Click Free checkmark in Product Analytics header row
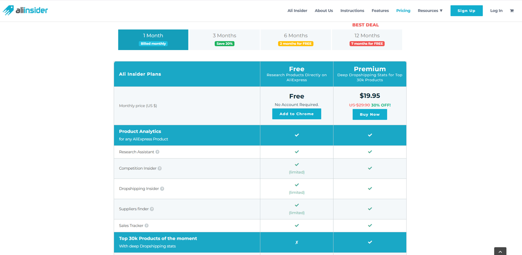Screen dimensions: 522x255 pyautogui.click(x=297, y=135)
